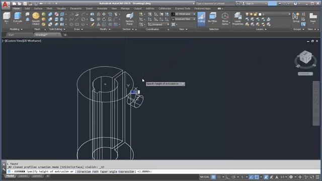Click the workspace switching gear icon
The width and height of the screenshot is (322, 181).
[x=291, y=177]
